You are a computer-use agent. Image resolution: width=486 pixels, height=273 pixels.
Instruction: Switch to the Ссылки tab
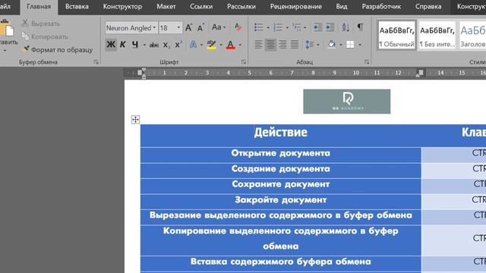click(201, 7)
